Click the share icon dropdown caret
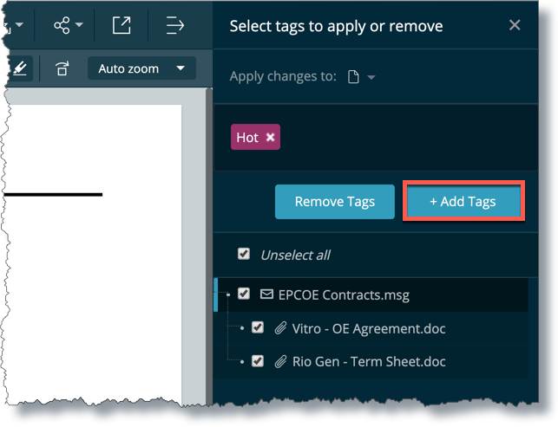 point(79,25)
